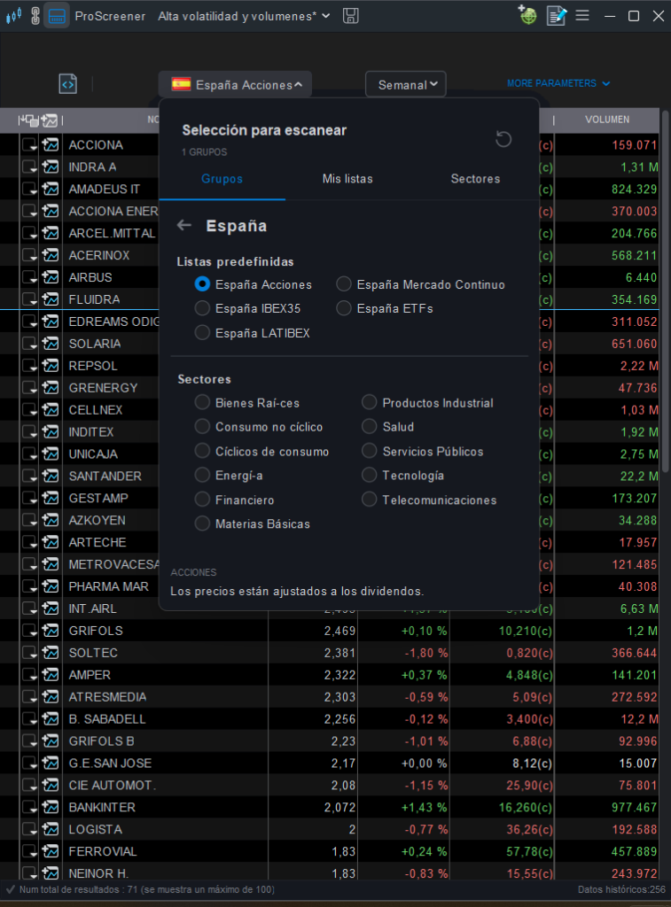Screen dimensions: 671x907
Task: Choose the Servicios Públicos sector radio
Action: [369, 451]
